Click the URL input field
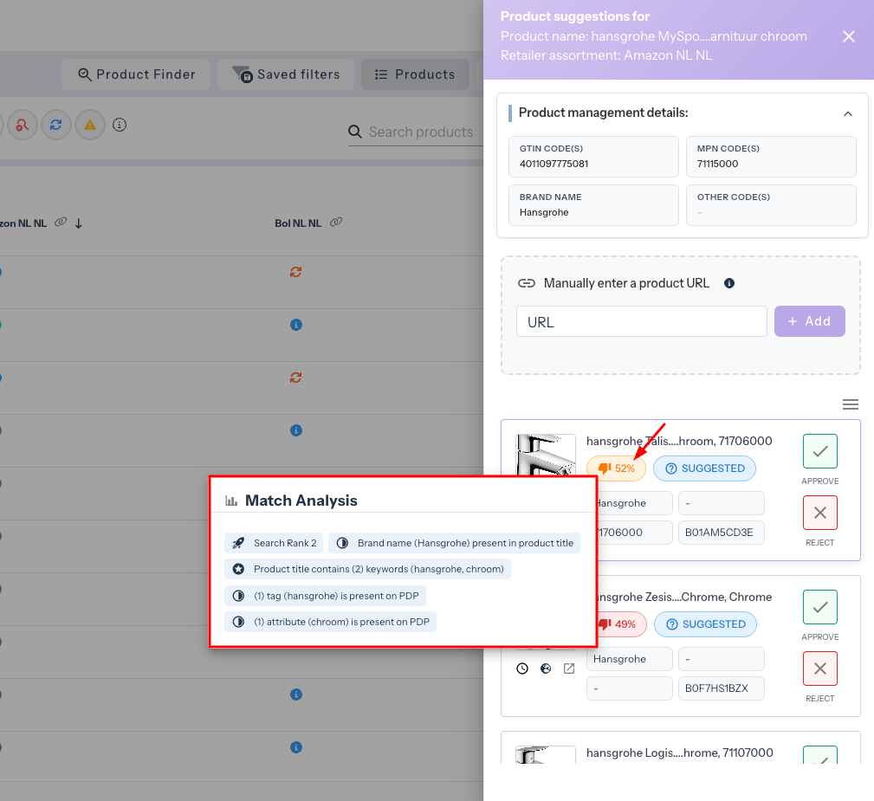 point(641,321)
